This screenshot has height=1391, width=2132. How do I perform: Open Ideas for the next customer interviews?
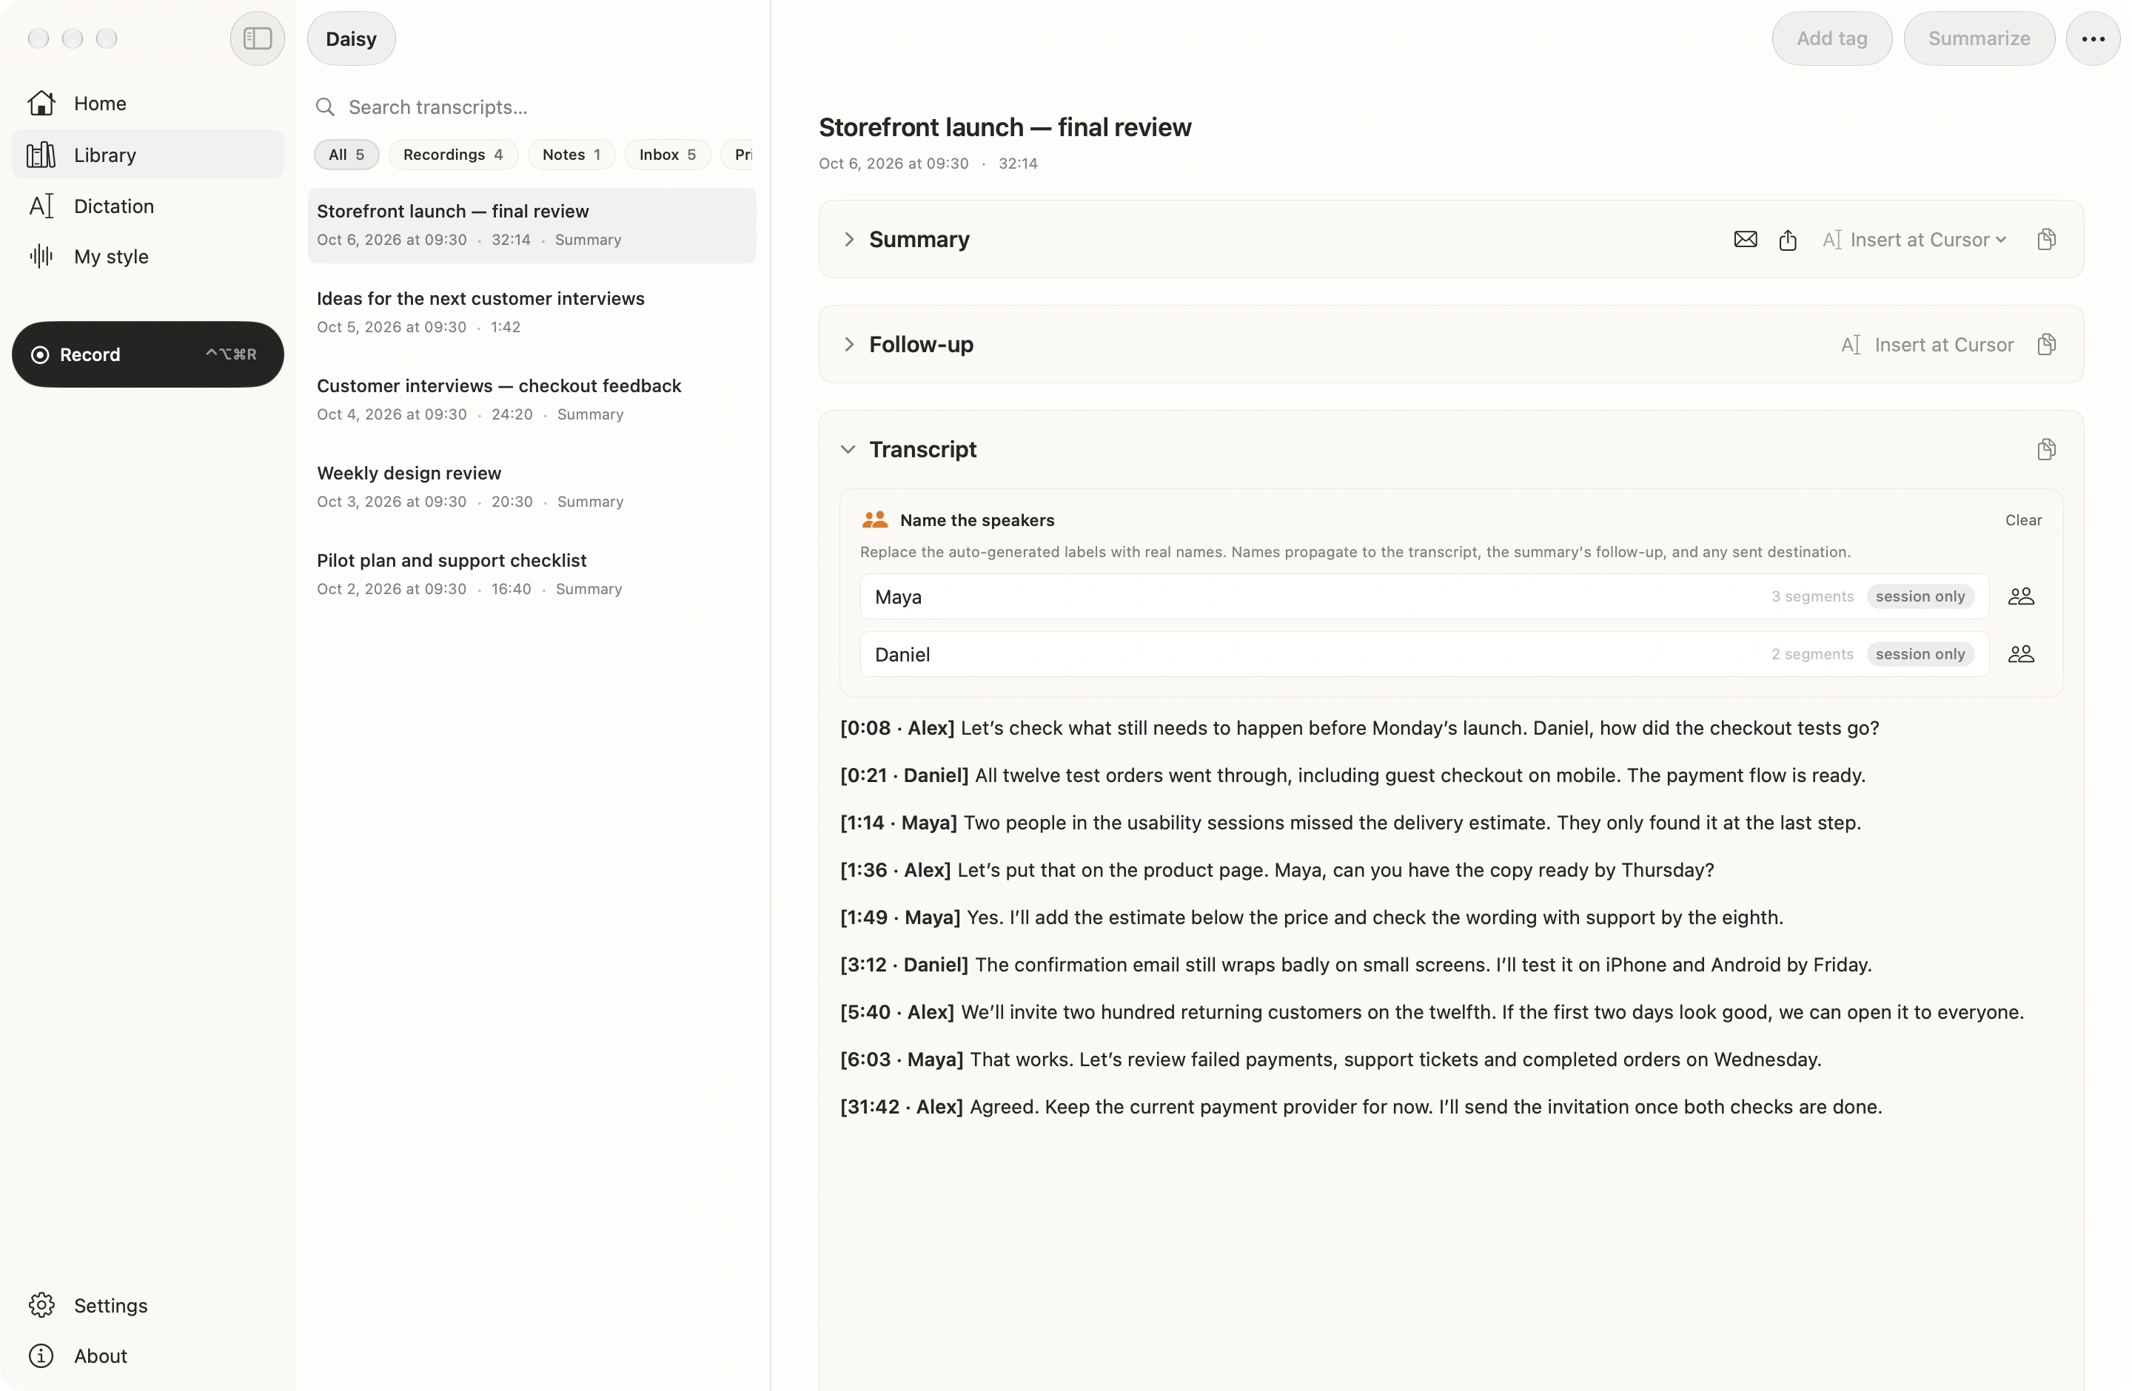pos(532,312)
